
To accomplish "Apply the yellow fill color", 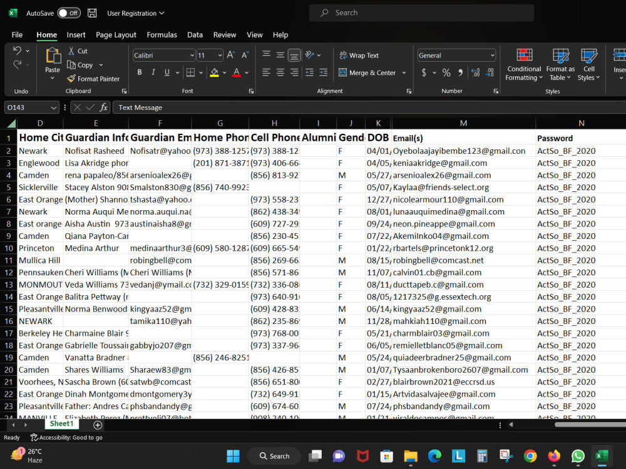I will click(214, 73).
